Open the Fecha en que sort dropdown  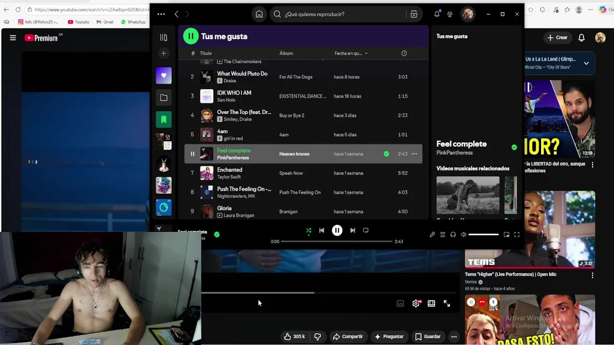351,53
